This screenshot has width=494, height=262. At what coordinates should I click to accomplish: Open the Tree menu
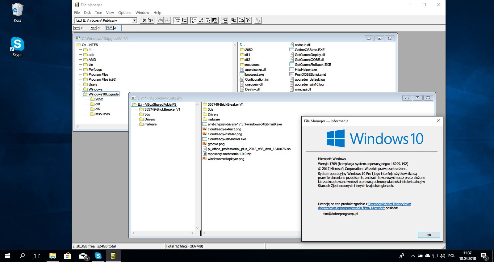coord(98,13)
